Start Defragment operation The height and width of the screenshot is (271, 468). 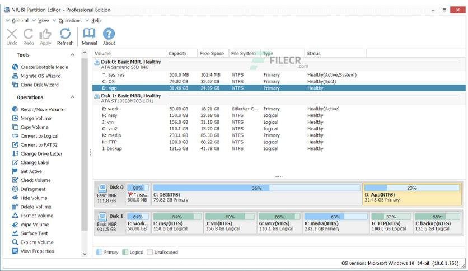point(29,189)
